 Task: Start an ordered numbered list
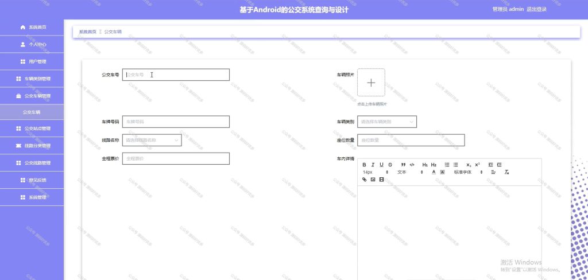447,165
